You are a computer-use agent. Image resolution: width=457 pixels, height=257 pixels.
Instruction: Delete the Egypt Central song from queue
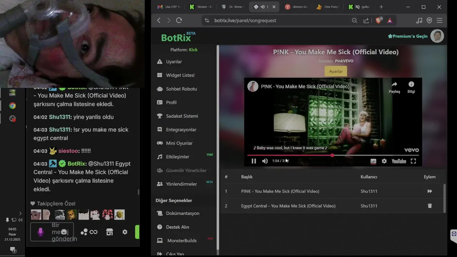(430, 206)
